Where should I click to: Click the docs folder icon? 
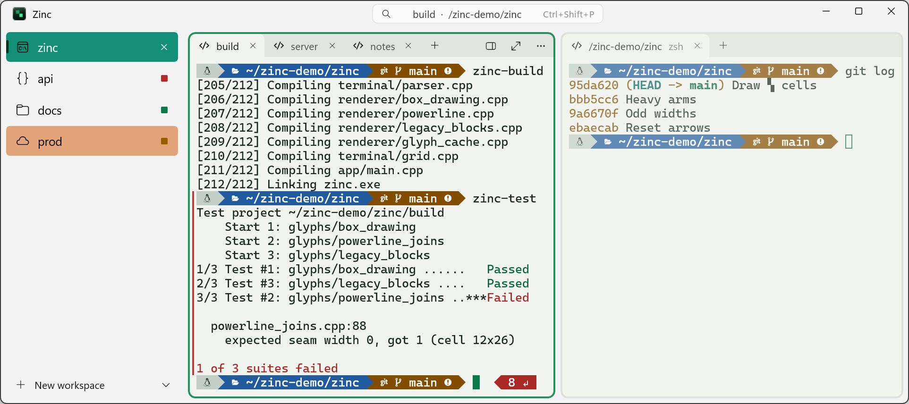click(x=23, y=110)
